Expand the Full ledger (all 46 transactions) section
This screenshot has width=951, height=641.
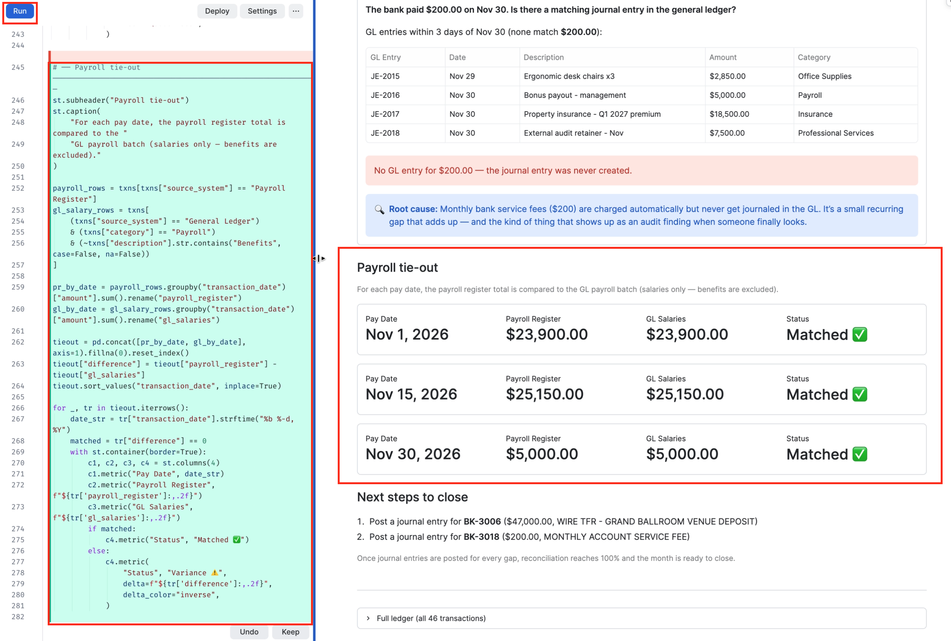pos(641,618)
